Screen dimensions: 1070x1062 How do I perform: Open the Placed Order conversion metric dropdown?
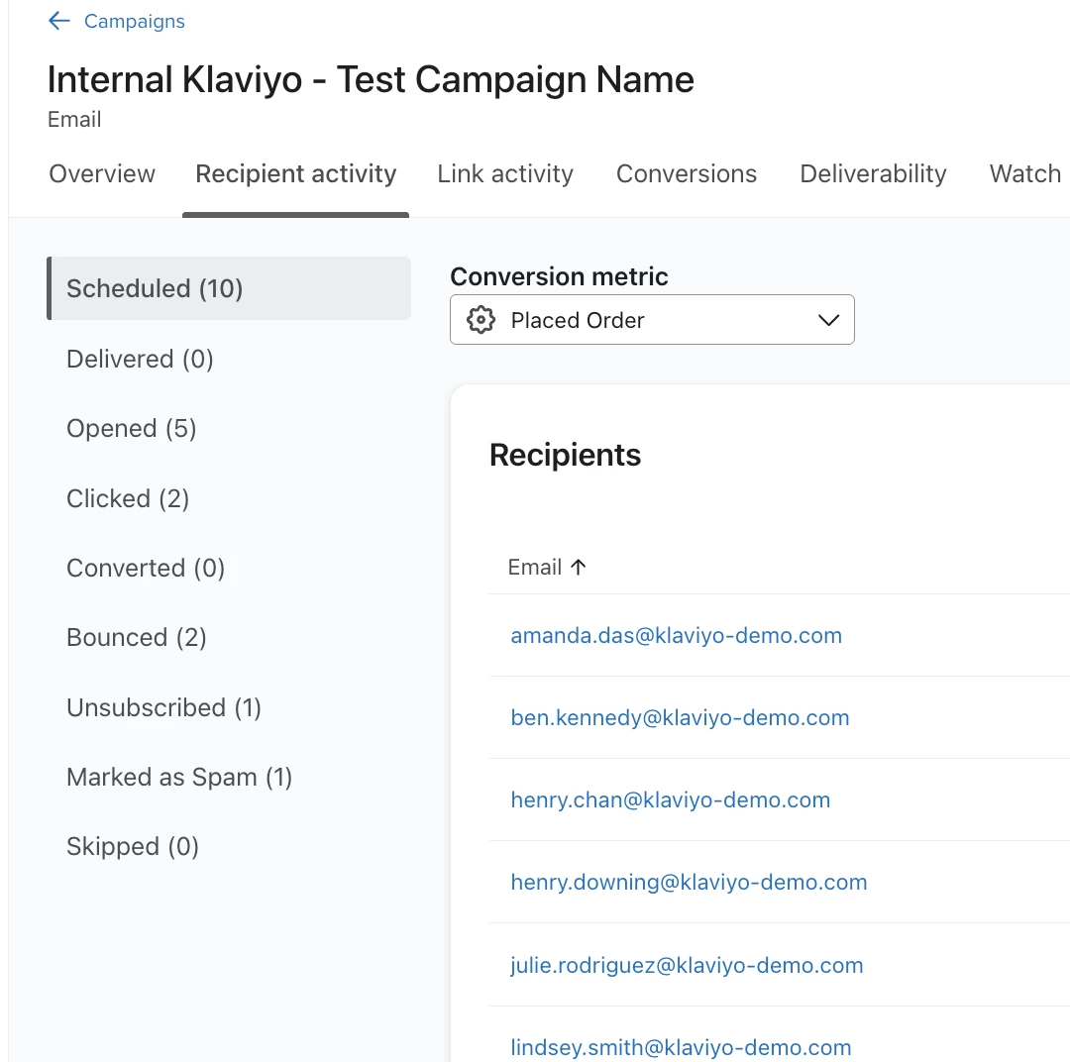tap(652, 319)
